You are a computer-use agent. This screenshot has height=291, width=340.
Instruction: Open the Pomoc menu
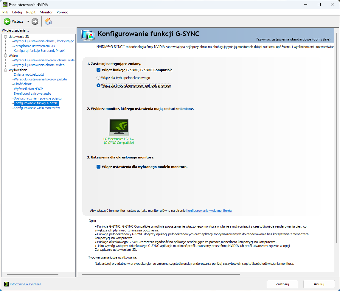[x=62, y=12]
